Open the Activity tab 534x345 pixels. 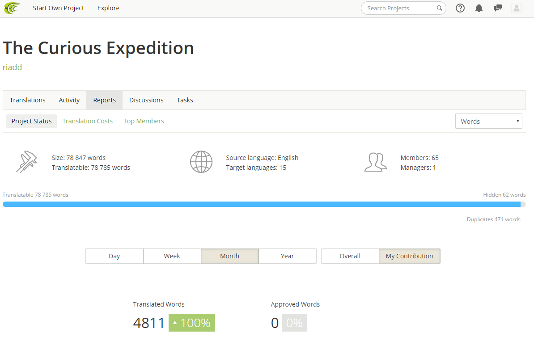pyautogui.click(x=69, y=100)
